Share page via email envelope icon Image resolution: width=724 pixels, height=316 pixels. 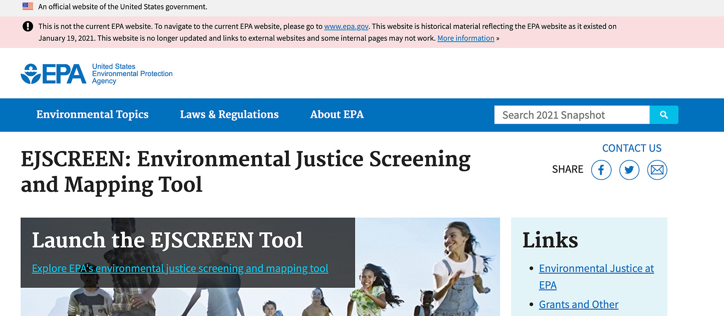[657, 170]
